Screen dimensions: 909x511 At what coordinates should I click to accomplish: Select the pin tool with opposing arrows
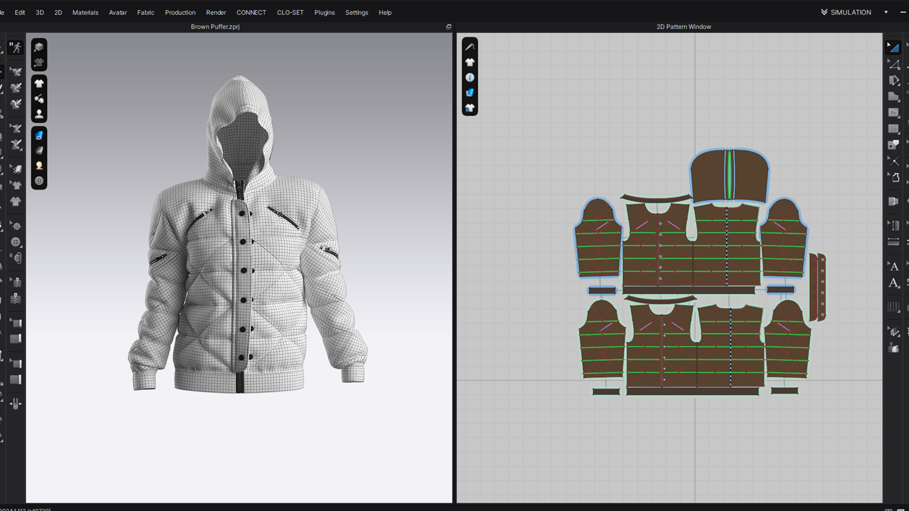click(x=16, y=403)
